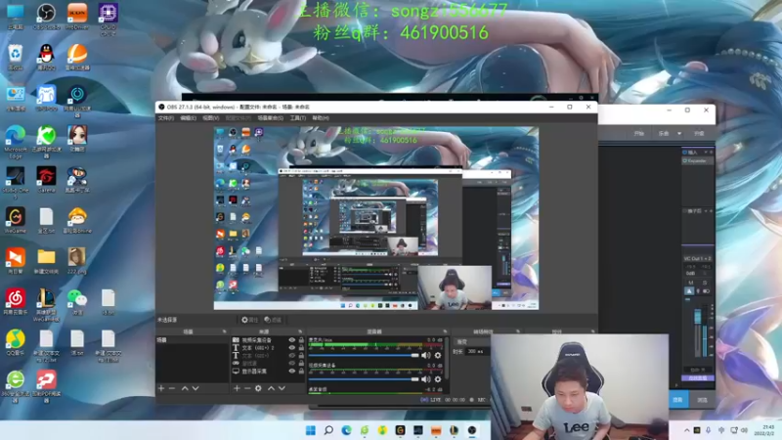The width and height of the screenshot is (782, 440).
Task: Move the selected source down
Action: (282, 388)
